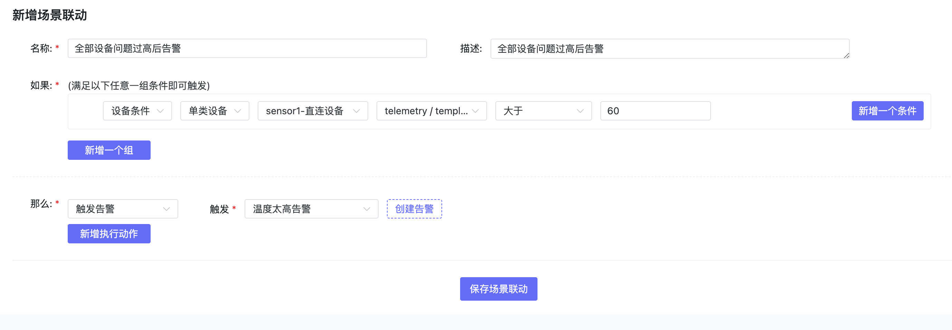Open the 触发告警 action type dropdown
This screenshot has width=952, height=330.
122,209
